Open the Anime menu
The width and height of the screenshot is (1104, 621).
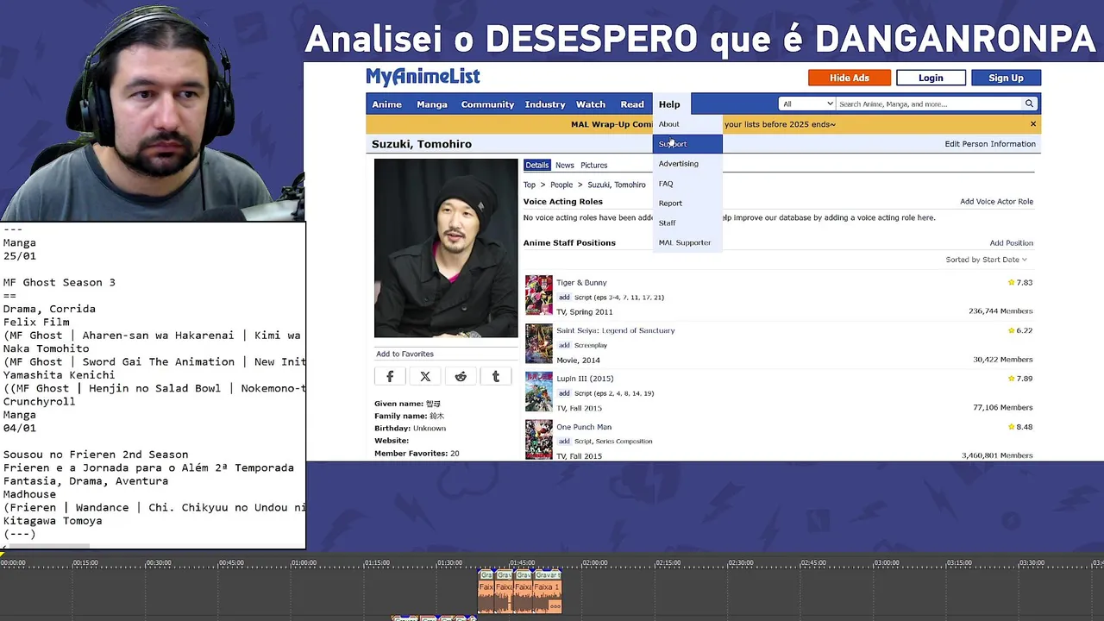tap(386, 104)
